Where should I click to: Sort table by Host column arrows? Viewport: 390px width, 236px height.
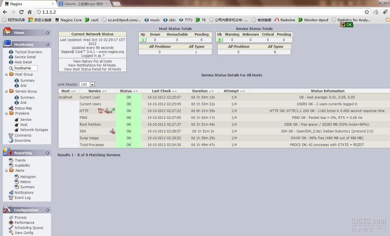(x=73, y=91)
